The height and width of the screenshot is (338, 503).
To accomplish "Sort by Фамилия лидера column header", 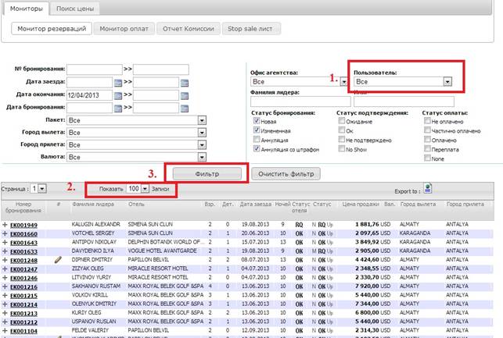I will coord(93,205).
